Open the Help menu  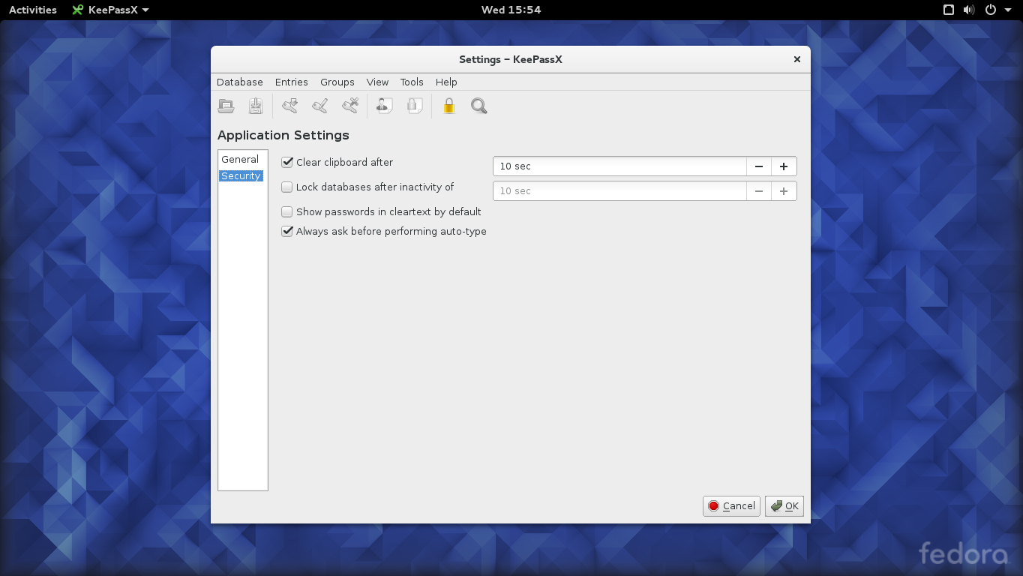[x=446, y=82]
